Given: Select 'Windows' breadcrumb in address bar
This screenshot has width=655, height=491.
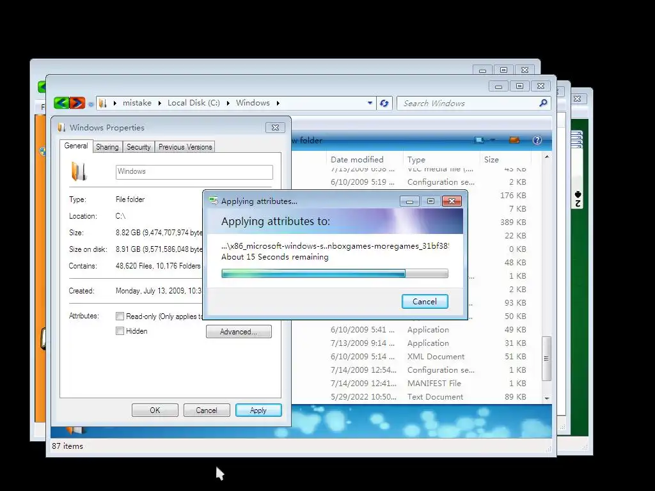Looking at the screenshot, I should pos(253,103).
